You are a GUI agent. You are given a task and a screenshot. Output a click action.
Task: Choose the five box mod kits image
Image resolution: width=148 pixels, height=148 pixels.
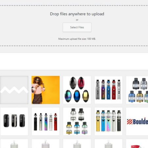(x=109, y=90)
